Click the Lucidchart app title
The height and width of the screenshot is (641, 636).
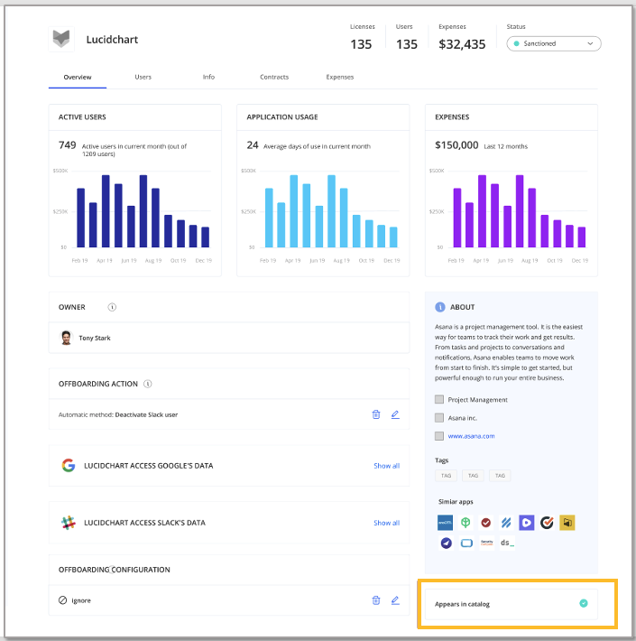[112, 40]
